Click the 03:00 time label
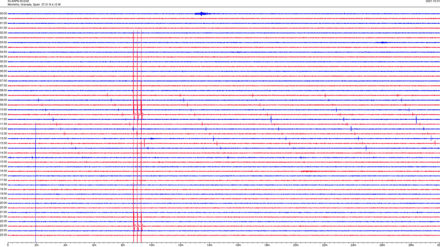Screen dimensions: 440x247 3,42
